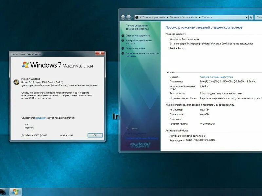
Task: Click the computer icon in the address bar
Action: tap(137, 17)
